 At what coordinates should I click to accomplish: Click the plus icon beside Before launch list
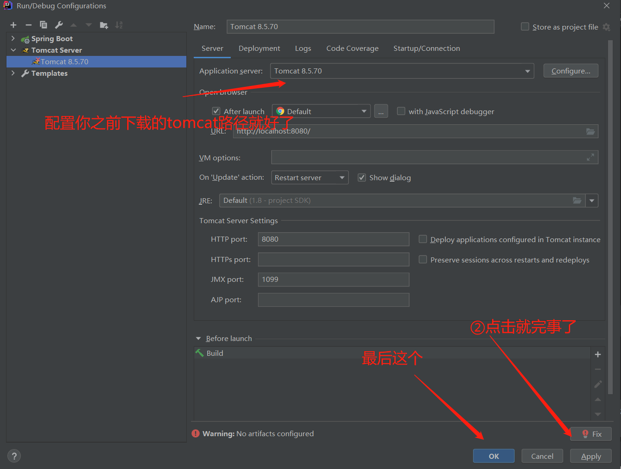597,354
